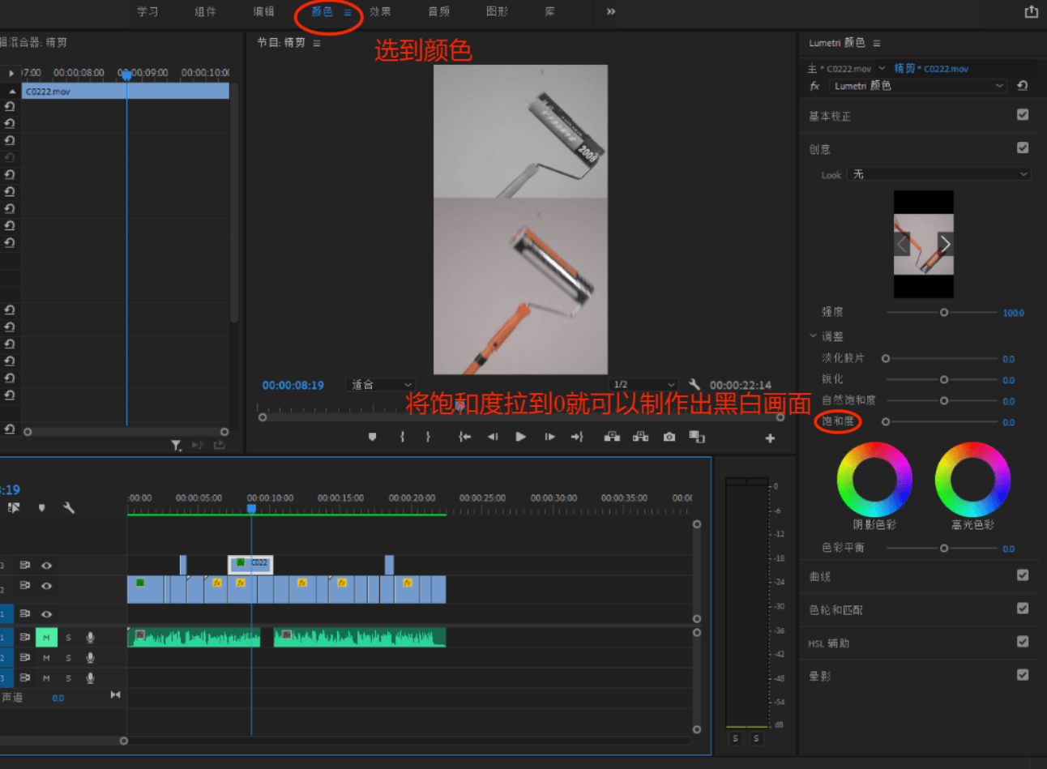Viewport: 1047px width, 769px height.
Task: Open the program monitor wrench settings
Action: click(x=694, y=385)
